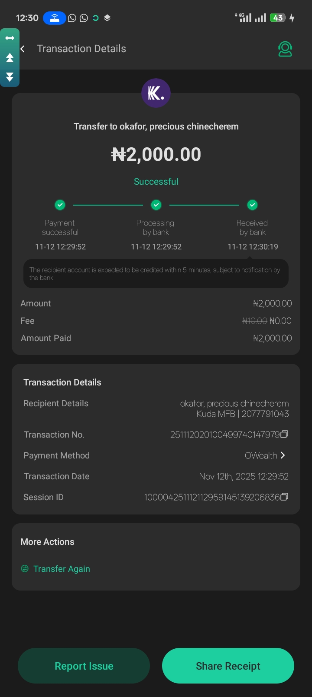
Task: Tap Processing by bank green check mark
Action: 156,205
